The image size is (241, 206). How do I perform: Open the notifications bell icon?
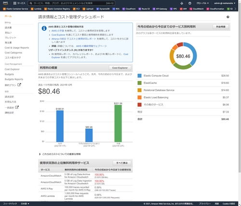pos(182,3)
